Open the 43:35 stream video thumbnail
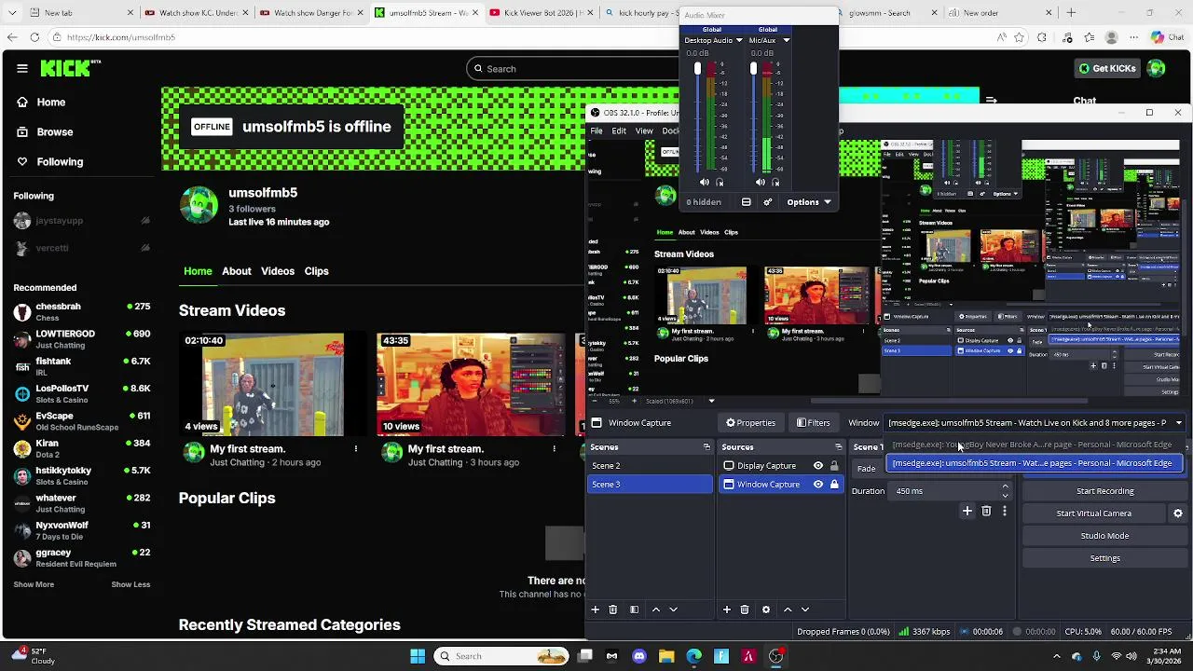 pyautogui.click(x=471, y=385)
